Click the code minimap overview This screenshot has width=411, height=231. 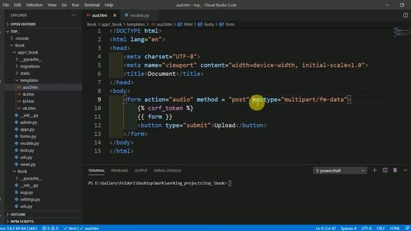[401, 32]
